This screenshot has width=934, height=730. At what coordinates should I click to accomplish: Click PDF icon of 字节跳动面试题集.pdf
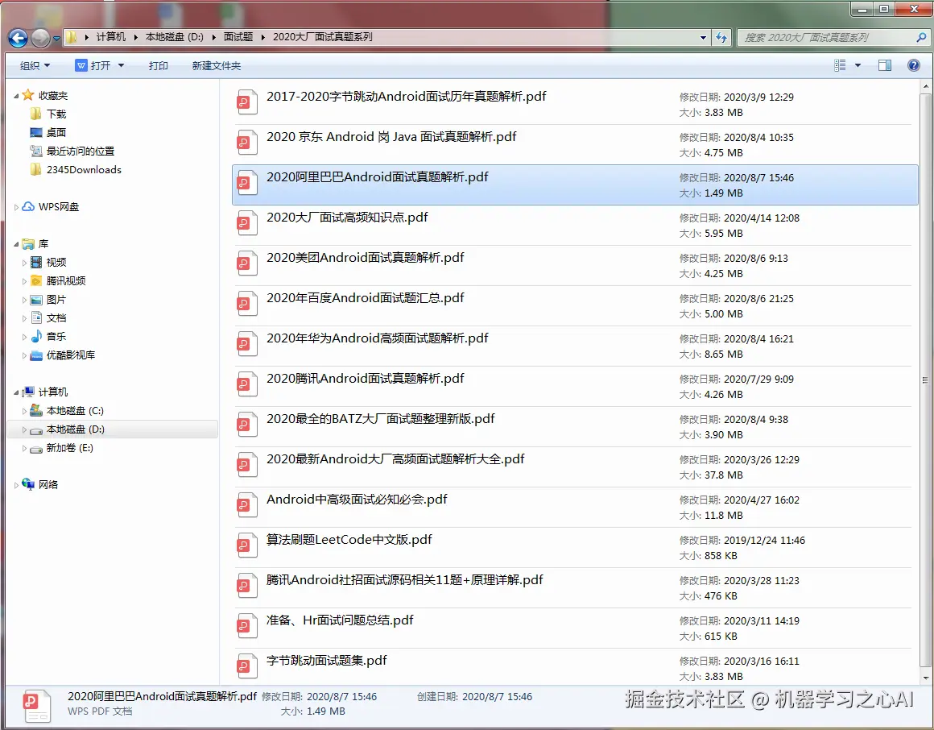pos(246,666)
